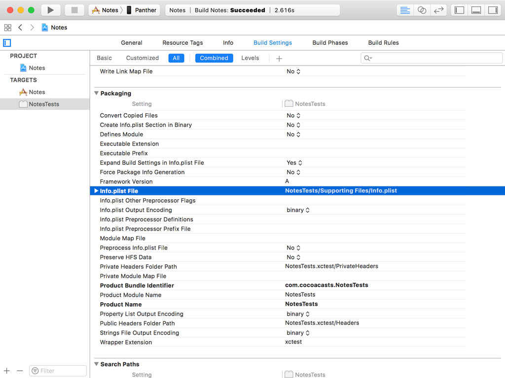Choose the Panther run destination

click(142, 10)
